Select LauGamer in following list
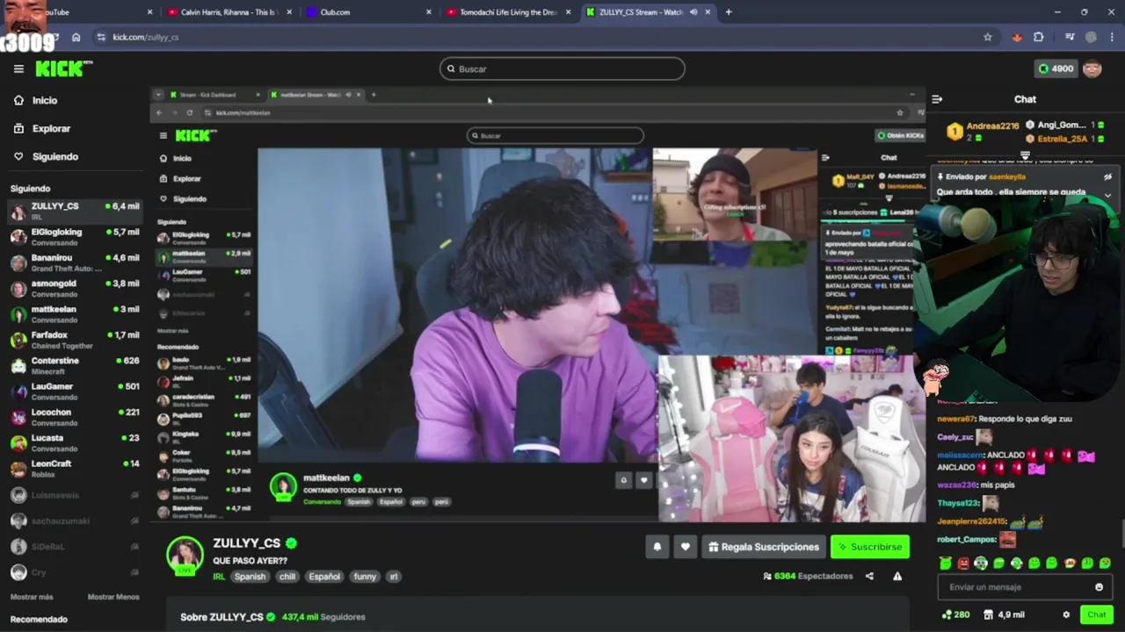The width and height of the screenshot is (1125, 632). pos(75,391)
